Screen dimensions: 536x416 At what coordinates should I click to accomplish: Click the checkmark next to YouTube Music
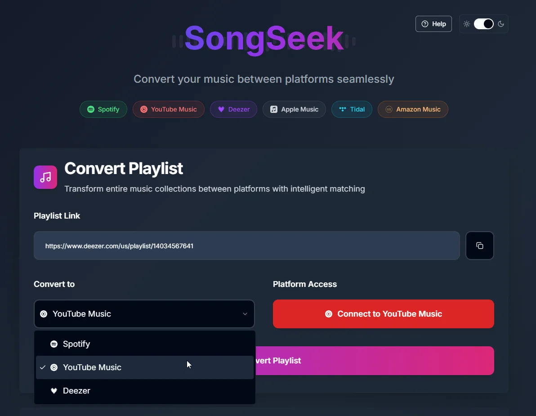tap(43, 367)
